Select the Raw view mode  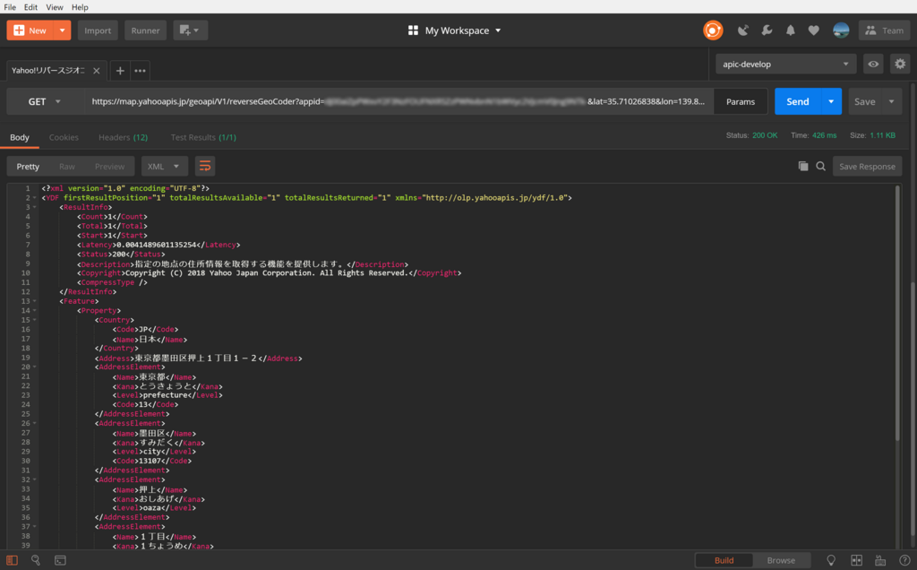pyautogui.click(x=67, y=166)
